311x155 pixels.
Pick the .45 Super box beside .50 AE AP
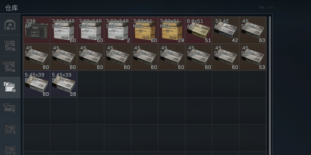click(x=253, y=30)
